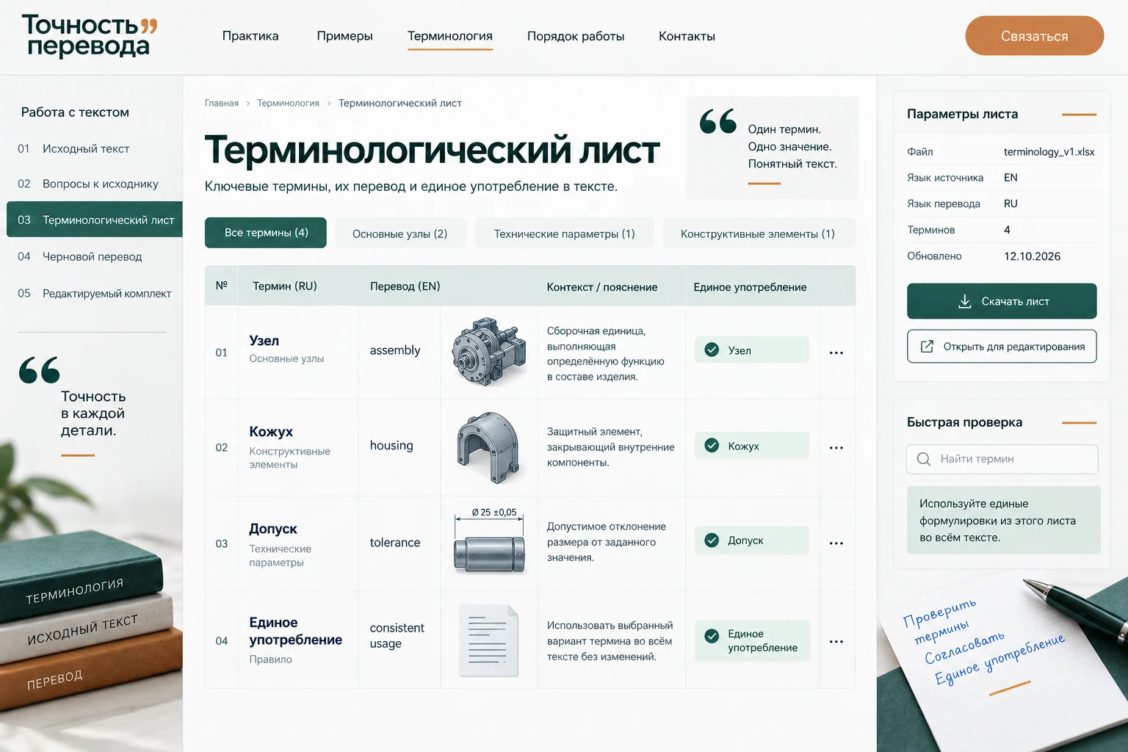Click the Перевод (EN) column header

[405, 286]
